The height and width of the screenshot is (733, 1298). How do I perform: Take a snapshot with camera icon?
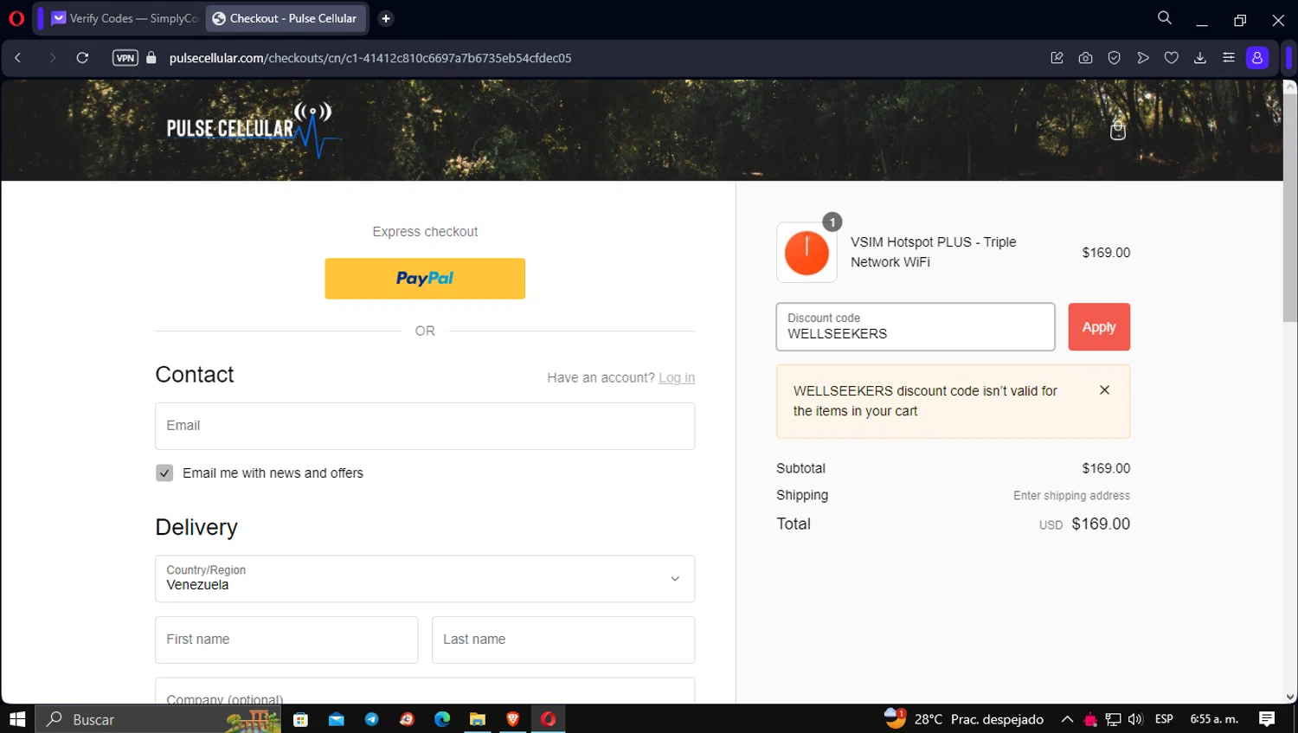click(1085, 58)
